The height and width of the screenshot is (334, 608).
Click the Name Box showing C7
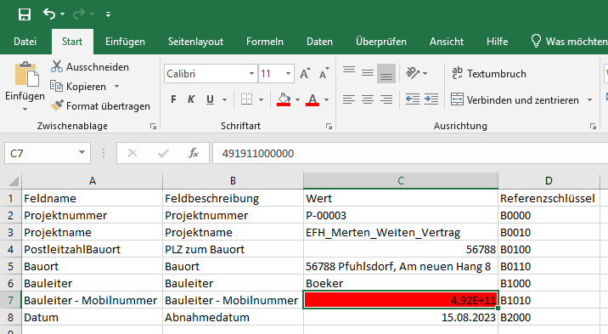click(41, 153)
